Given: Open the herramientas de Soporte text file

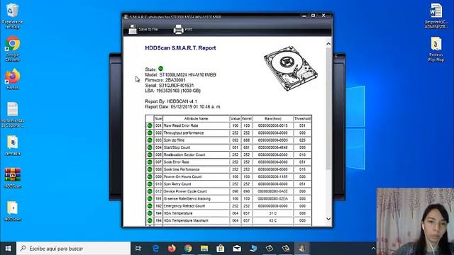Looking at the screenshot, I should [12, 115].
